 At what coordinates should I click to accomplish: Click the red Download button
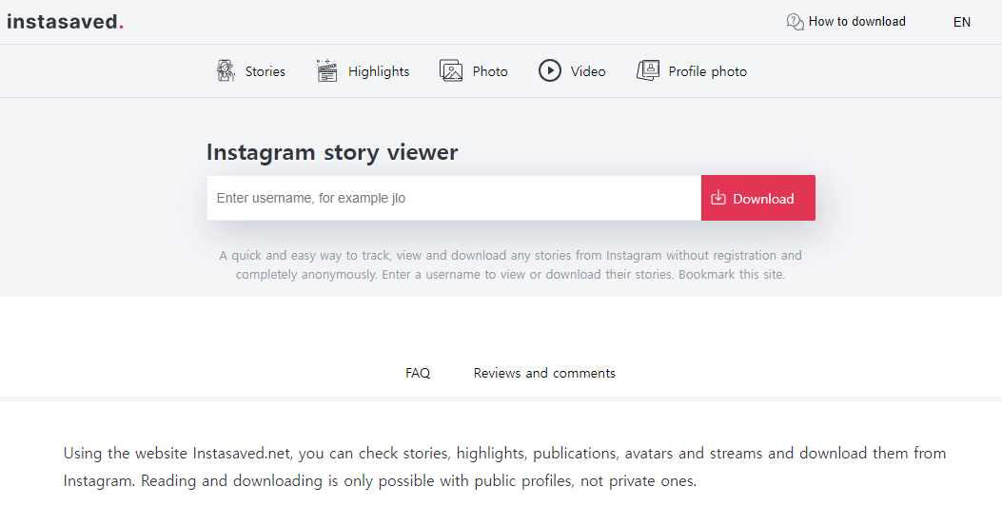757,198
